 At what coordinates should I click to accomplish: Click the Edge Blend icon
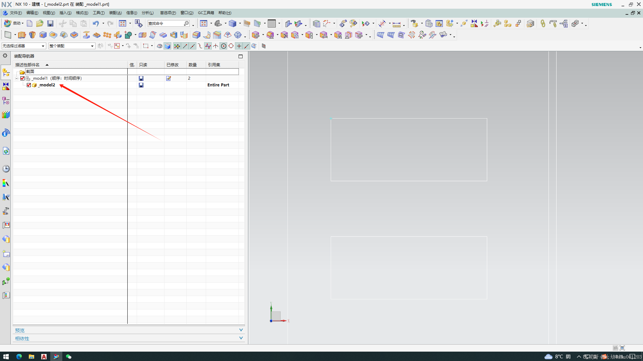(x=196, y=35)
